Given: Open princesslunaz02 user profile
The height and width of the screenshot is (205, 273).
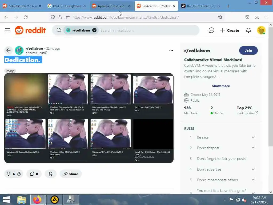Looking at the screenshot, I should (36, 53).
